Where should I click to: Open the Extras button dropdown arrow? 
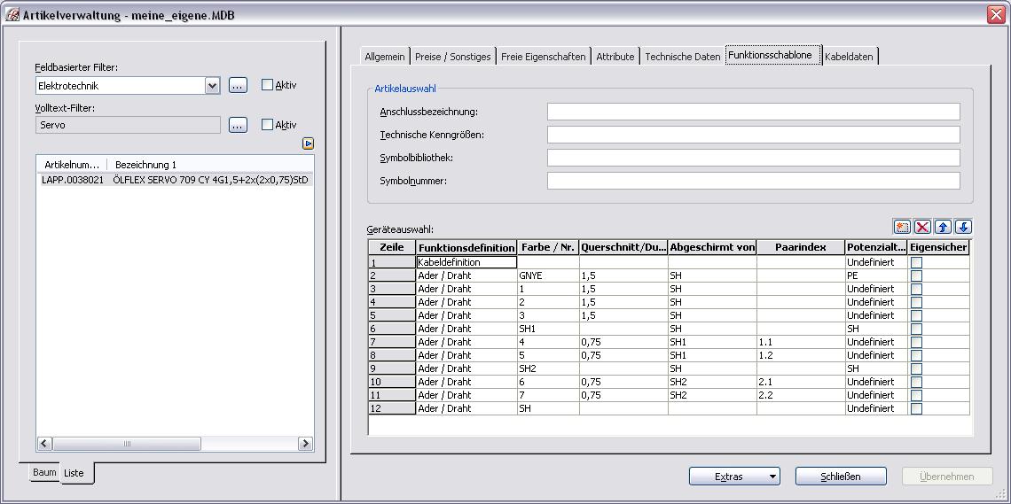click(x=772, y=477)
